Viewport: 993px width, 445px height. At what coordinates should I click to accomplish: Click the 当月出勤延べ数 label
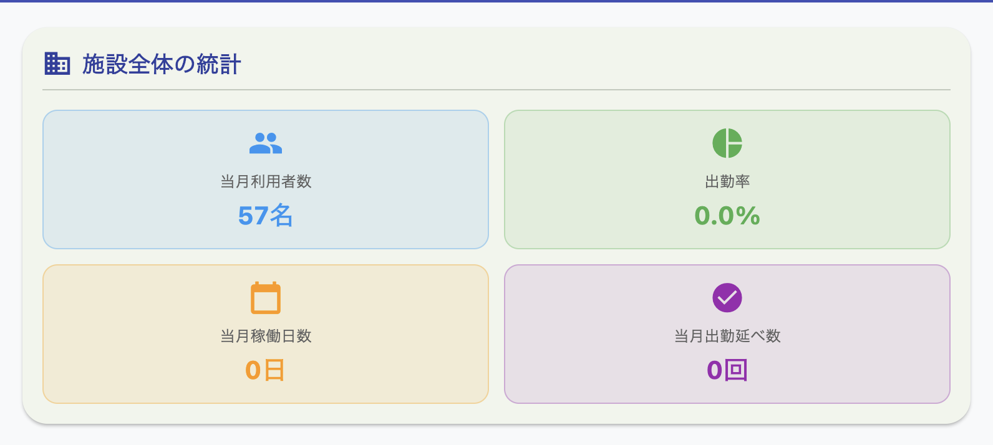click(x=726, y=337)
